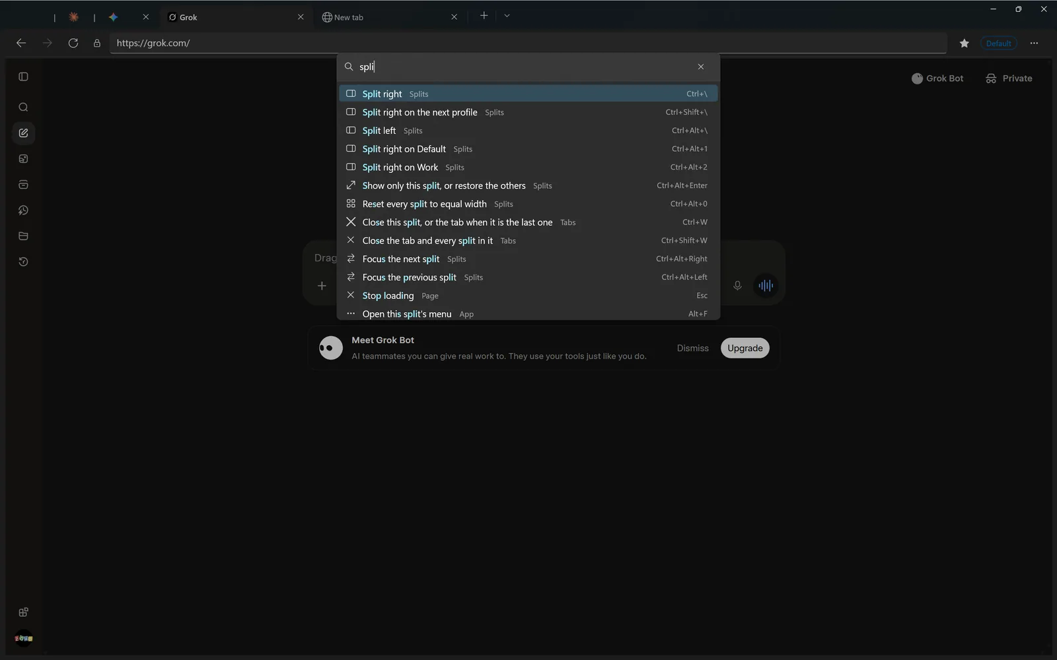Go back to previous page
Image resolution: width=1057 pixels, height=660 pixels.
21,43
